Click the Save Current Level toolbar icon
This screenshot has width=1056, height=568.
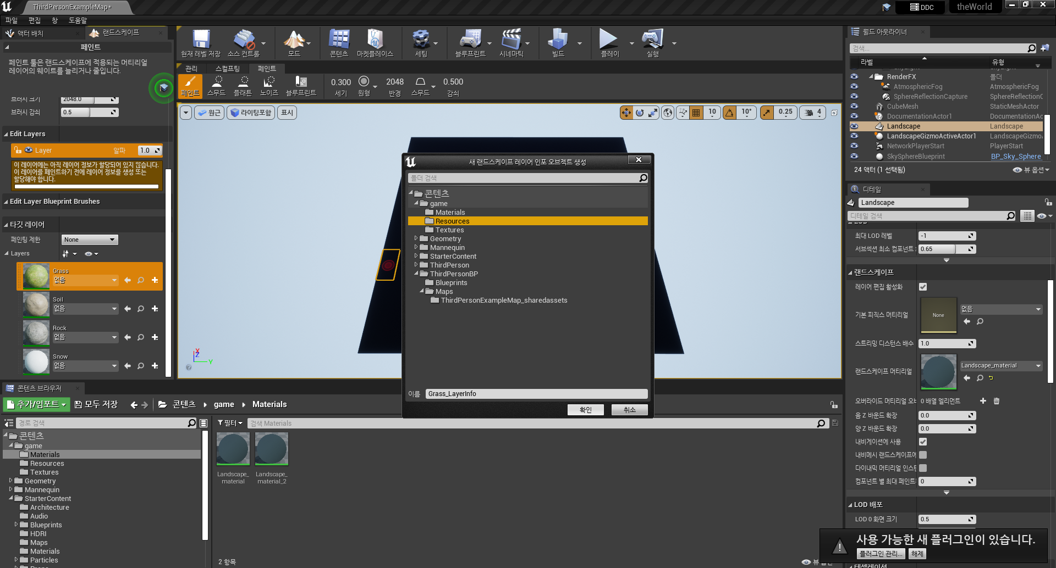201,43
